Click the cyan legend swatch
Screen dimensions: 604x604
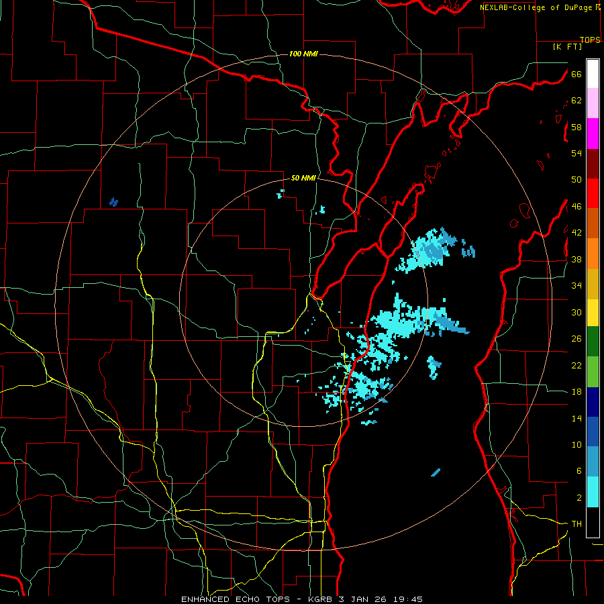click(x=593, y=492)
